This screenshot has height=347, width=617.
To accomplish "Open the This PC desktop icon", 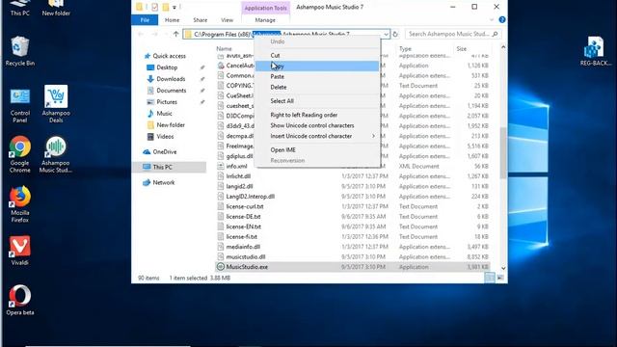I will click(19, 8).
